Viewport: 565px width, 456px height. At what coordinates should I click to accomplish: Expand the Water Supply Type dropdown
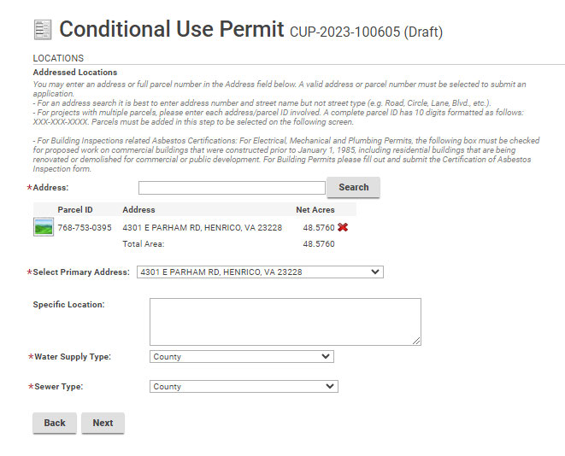pyautogui.click(x=241, y=357)
